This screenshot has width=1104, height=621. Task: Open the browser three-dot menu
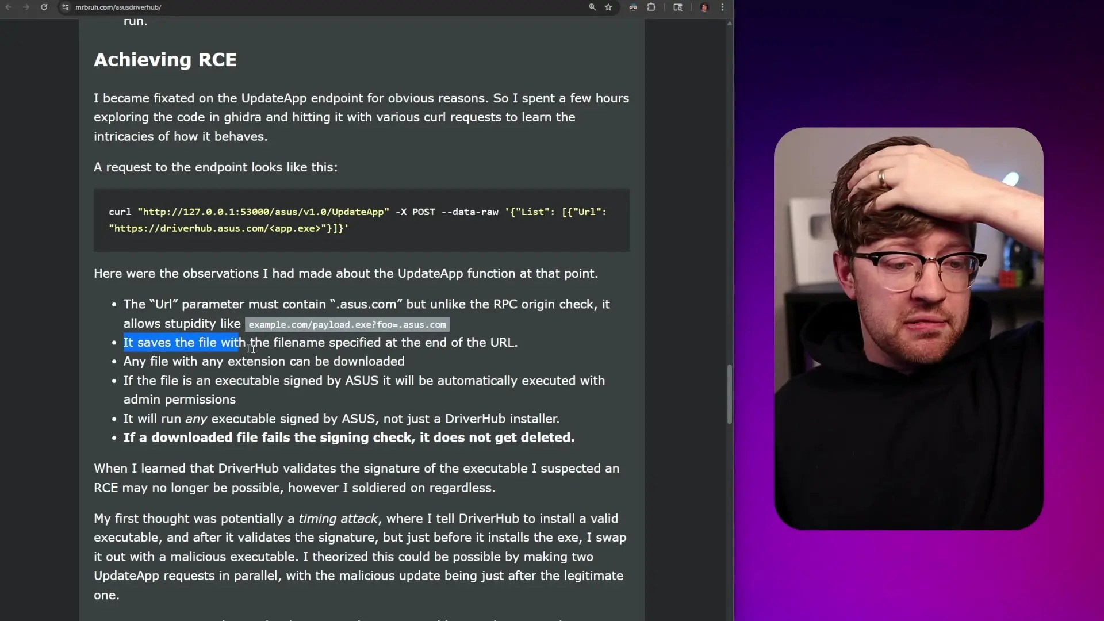point(723,7)
